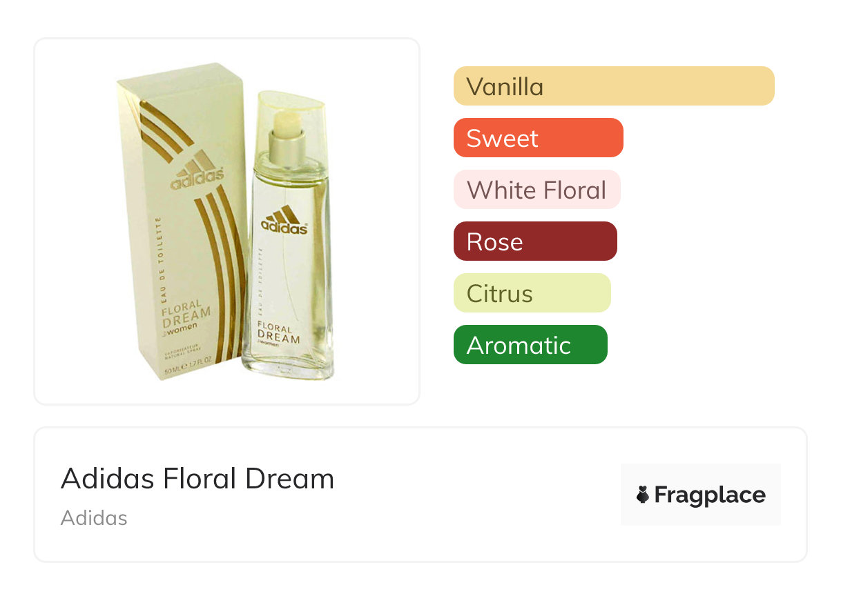Click the Fragplace logo text
The height and width of the screenshot is (596, 841).
pos(710,495)
